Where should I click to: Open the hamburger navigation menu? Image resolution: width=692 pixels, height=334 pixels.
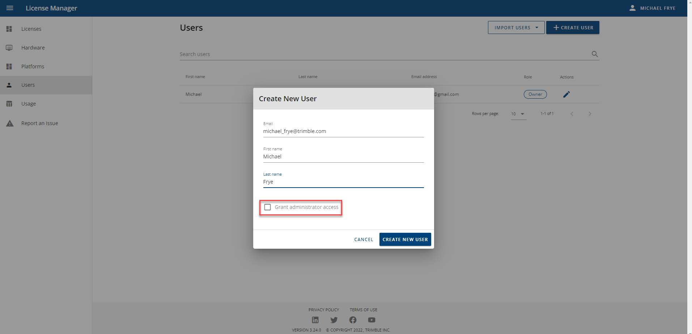pyautogui.click(x=10, y=8)
